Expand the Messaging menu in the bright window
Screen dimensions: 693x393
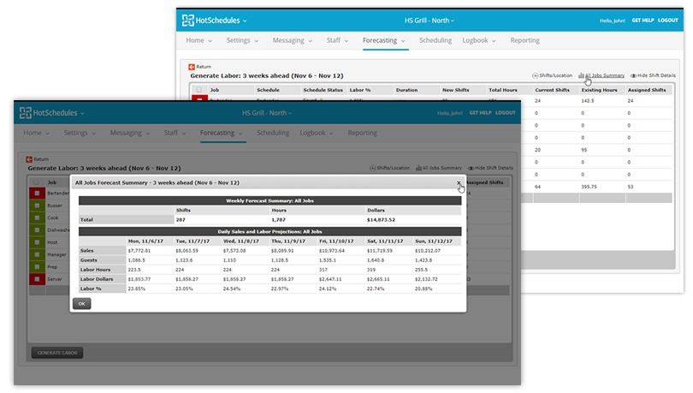point(292,40)
